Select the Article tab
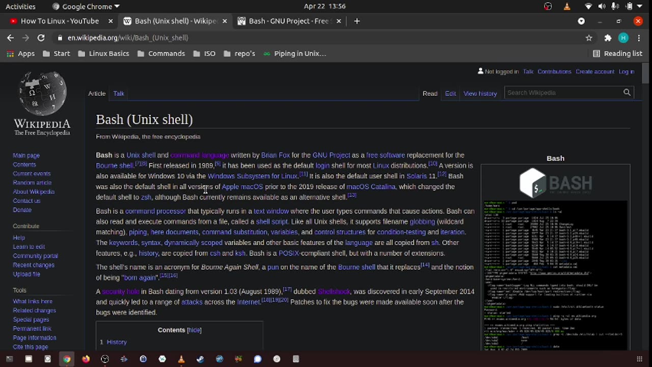 pyautogui.click(x=97, y=93)
